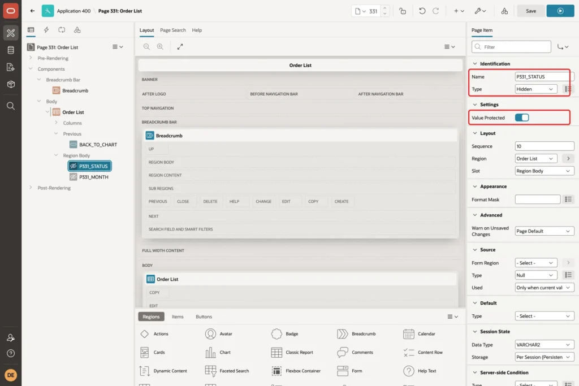Open the Slot dropdown showing Region Body
579x386 pixels.
(545, 171)
